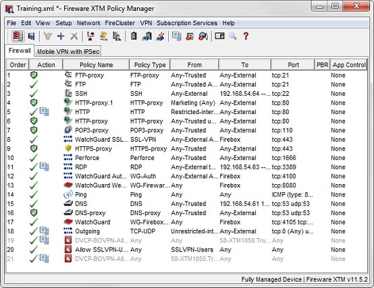This screenshot has height=288, width=374.
Task: Open the File menu
Action: 11,23
